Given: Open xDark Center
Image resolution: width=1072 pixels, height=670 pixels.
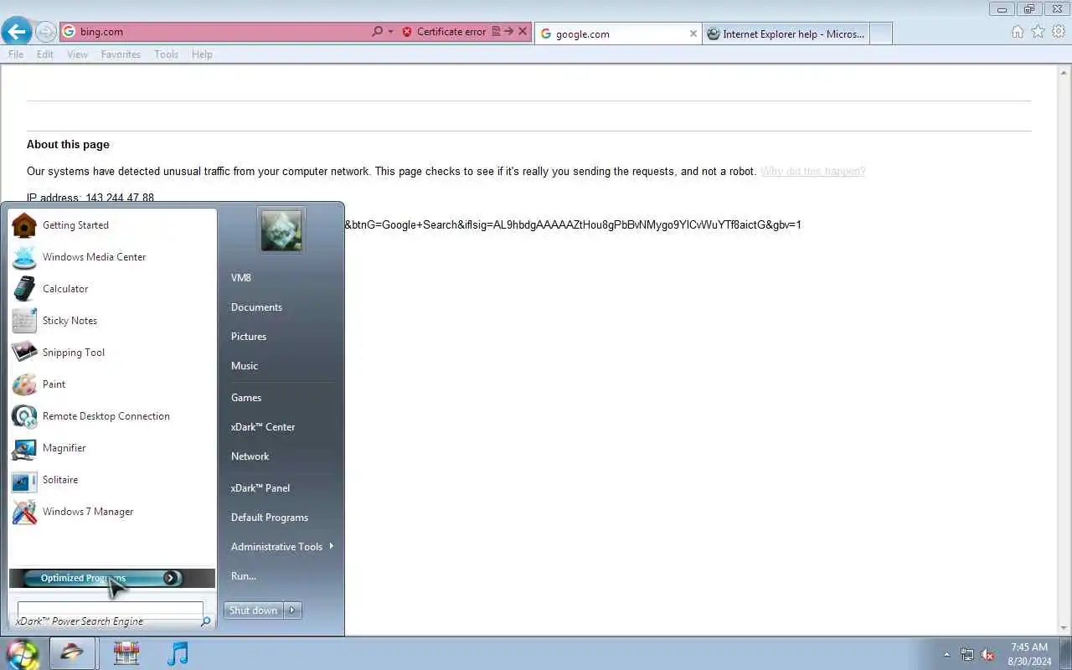Looking at the screenshot, I should (281, 427).
